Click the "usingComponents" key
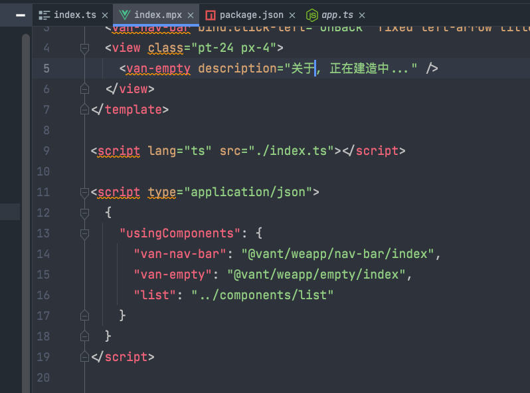 click(x=180, y=233)
